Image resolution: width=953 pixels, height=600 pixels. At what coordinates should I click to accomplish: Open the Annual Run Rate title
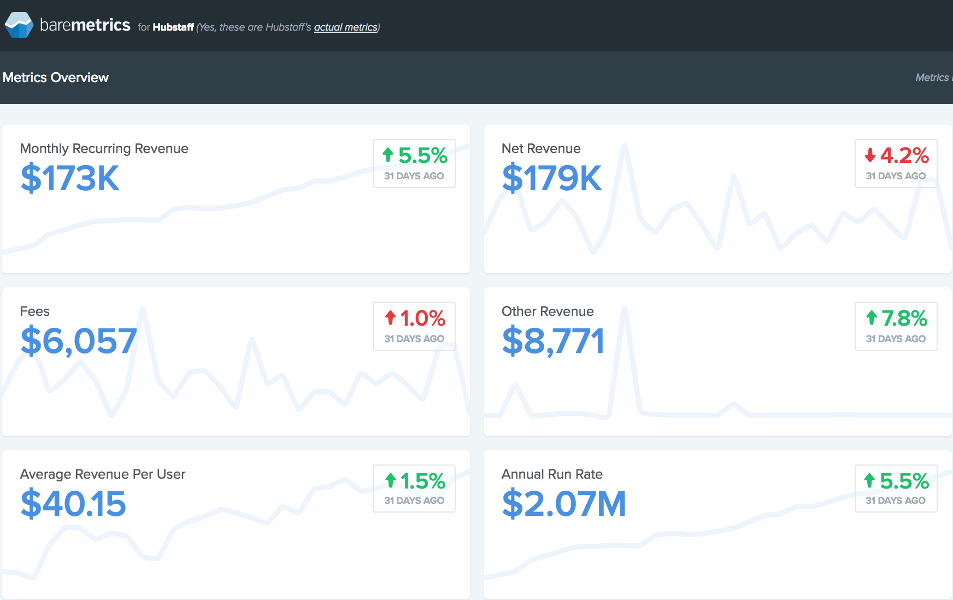pos(552,474)
